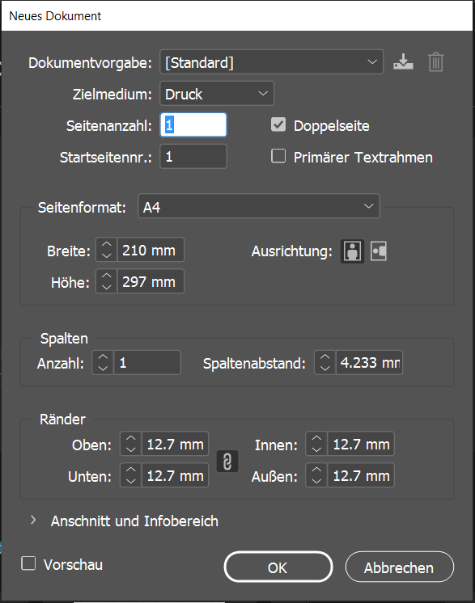Increase Spaltenabstand with up arrow
This screenshot has height=603, width=475.
pyautogui.click(x=324, y=357)
